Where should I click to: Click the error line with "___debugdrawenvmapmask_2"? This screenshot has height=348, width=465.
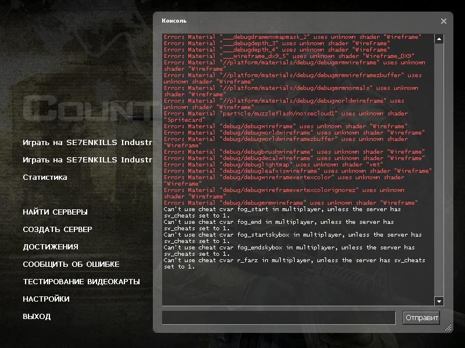[292, 37]
